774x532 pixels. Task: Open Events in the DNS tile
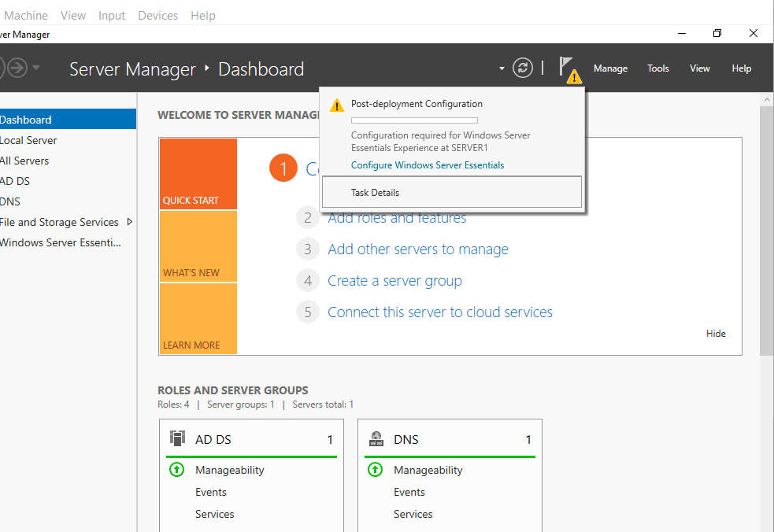[x=409, y=492]
